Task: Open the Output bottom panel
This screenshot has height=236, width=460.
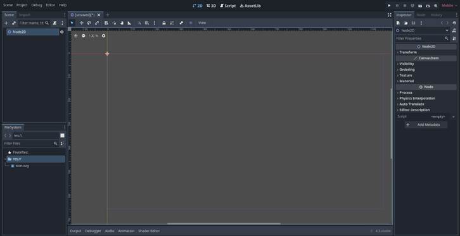Action: point(75,231)
